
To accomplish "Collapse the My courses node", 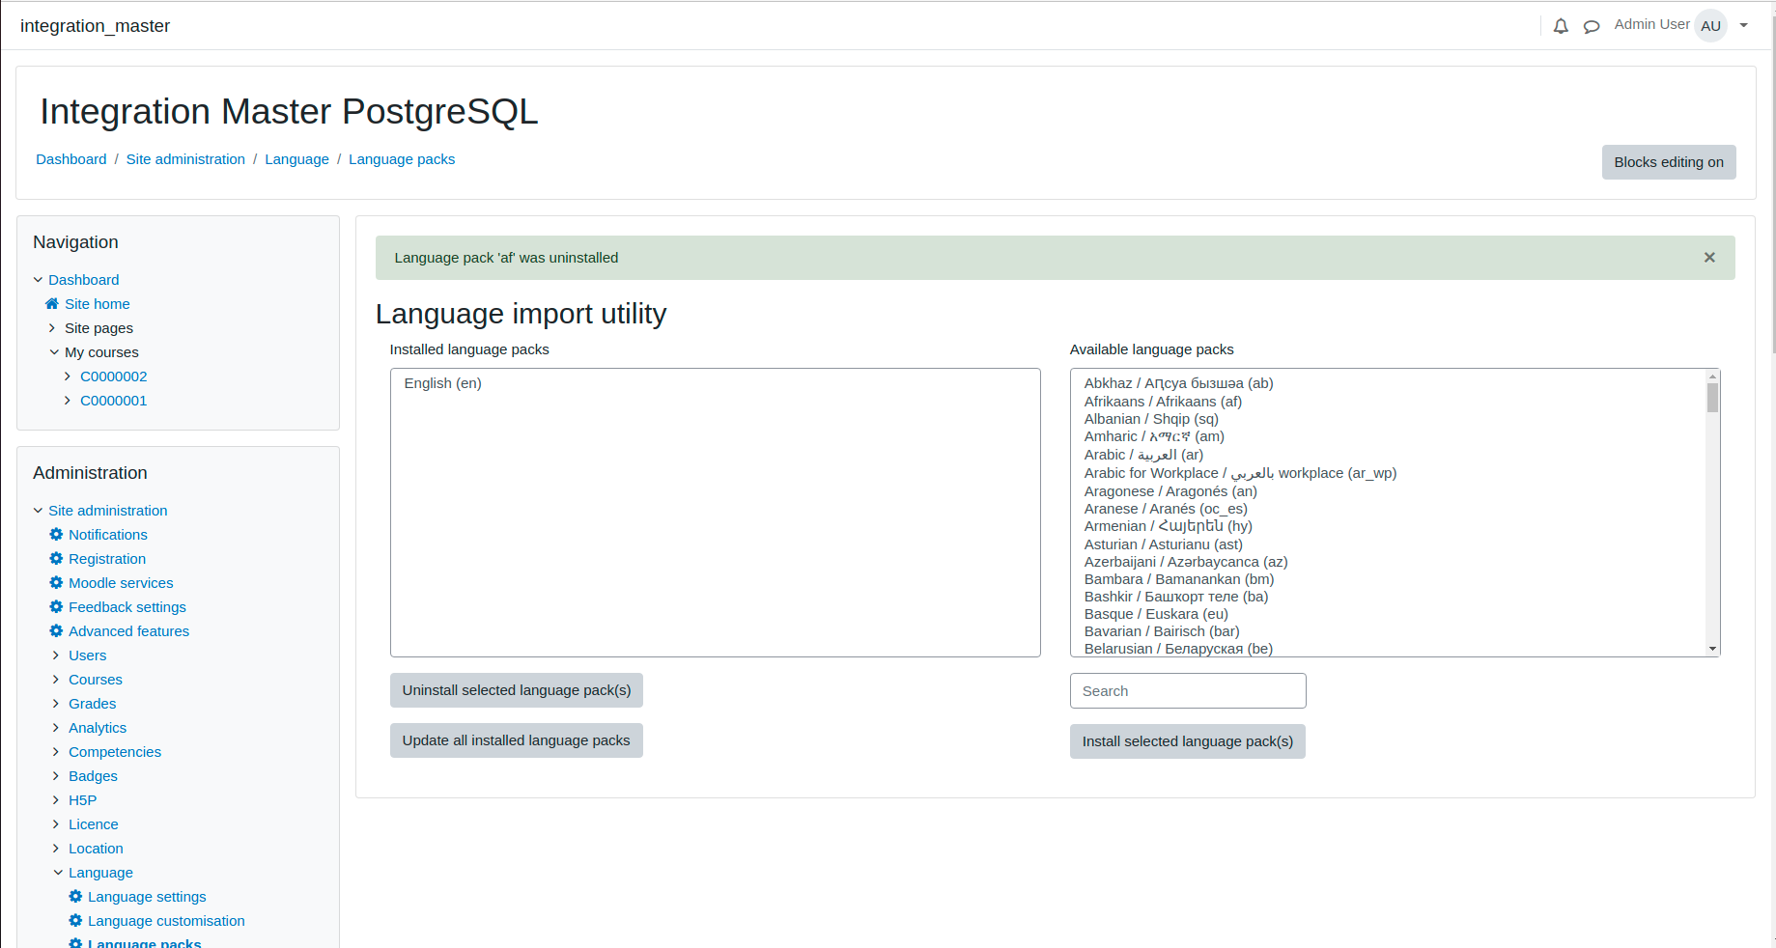I will [x=54, y=352].
